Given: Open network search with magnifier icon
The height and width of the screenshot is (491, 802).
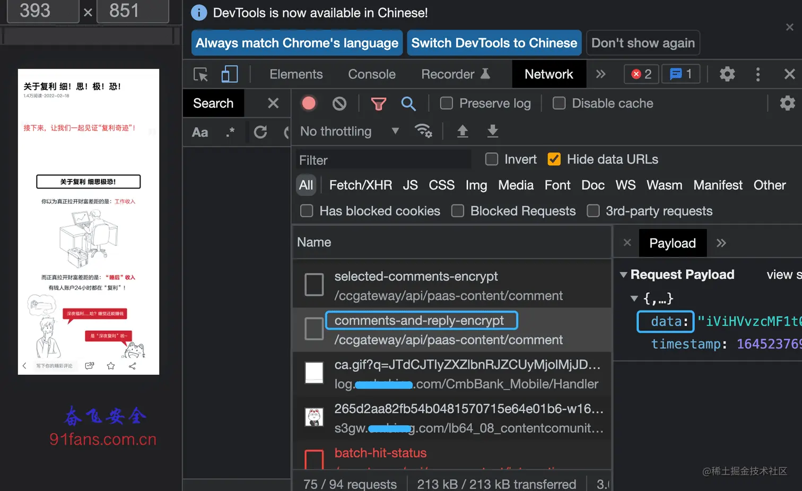Looking at the screenshot, I should (x=408, y=104).
